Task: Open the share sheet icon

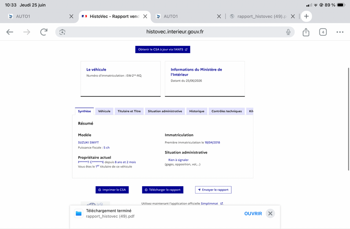Action: [306, 32]
